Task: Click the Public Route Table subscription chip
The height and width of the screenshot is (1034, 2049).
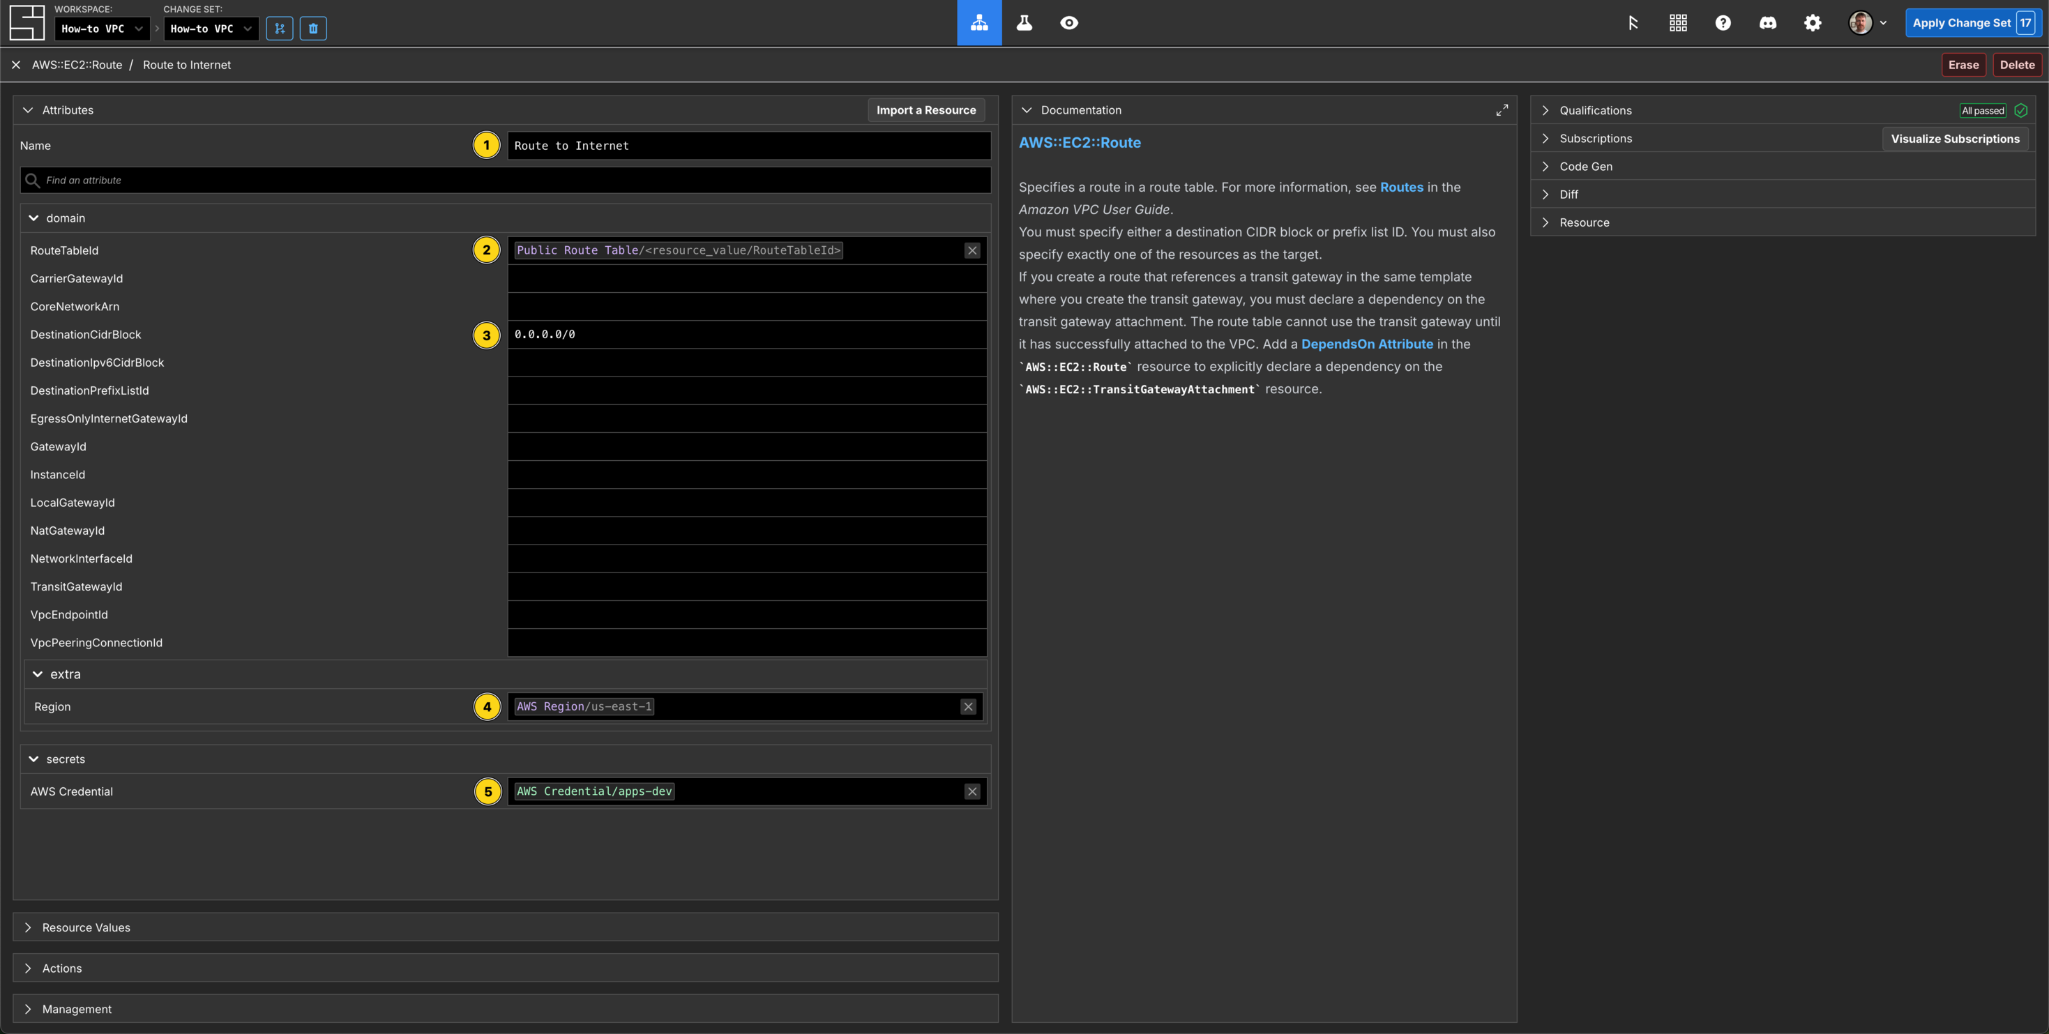Action: click(x=679, y=250)
